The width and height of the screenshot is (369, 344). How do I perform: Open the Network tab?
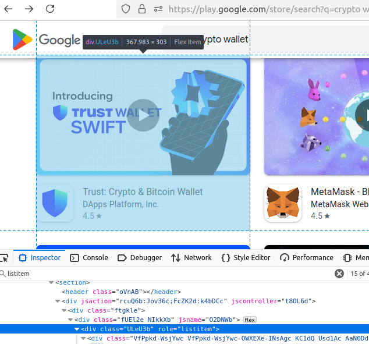tap(191, 258)
